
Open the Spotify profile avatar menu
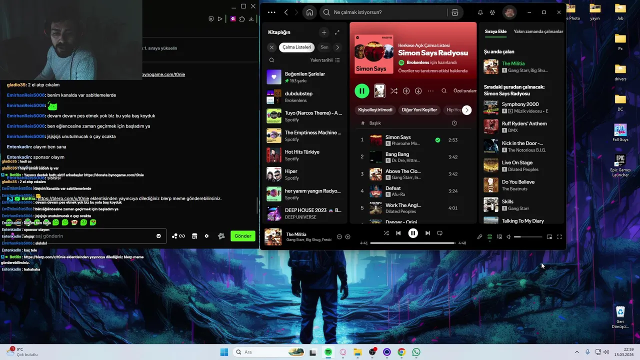pyautogui.click(x=509, y=12)
